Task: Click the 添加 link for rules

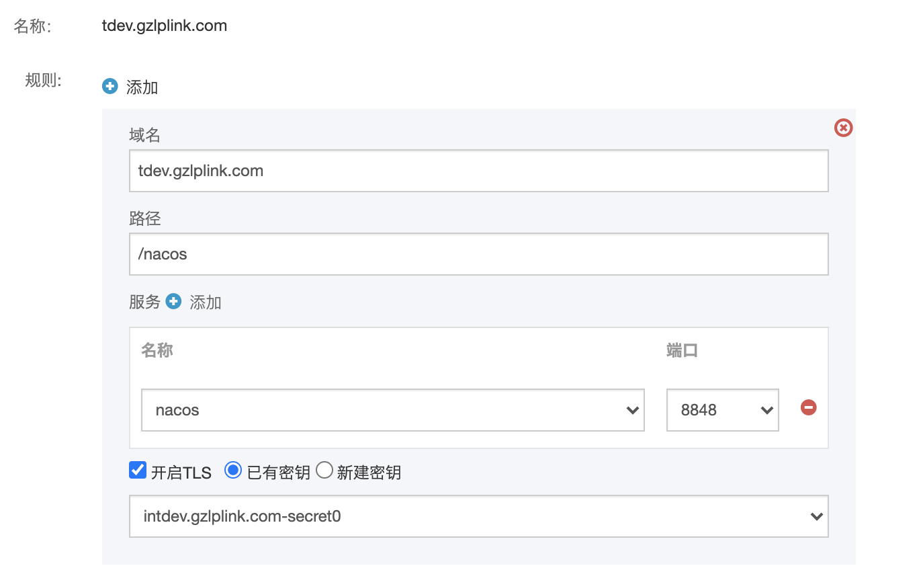Action: (x=142, y=87)
